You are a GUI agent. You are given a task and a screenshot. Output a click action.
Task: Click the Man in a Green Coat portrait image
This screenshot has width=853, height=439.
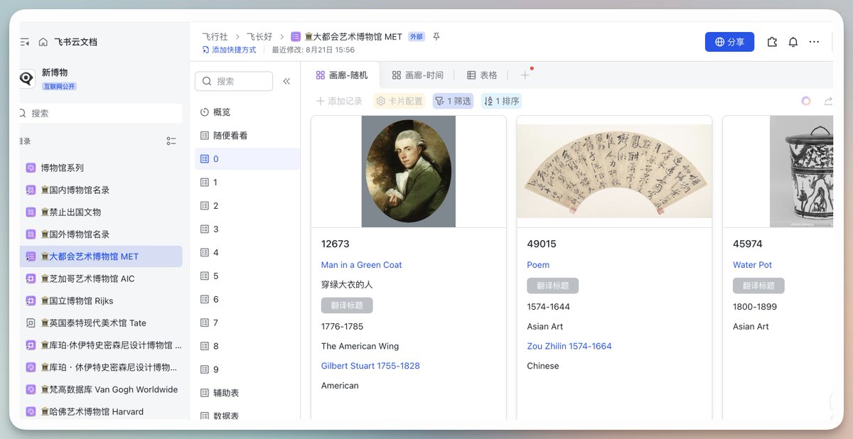tap(409, 171)
